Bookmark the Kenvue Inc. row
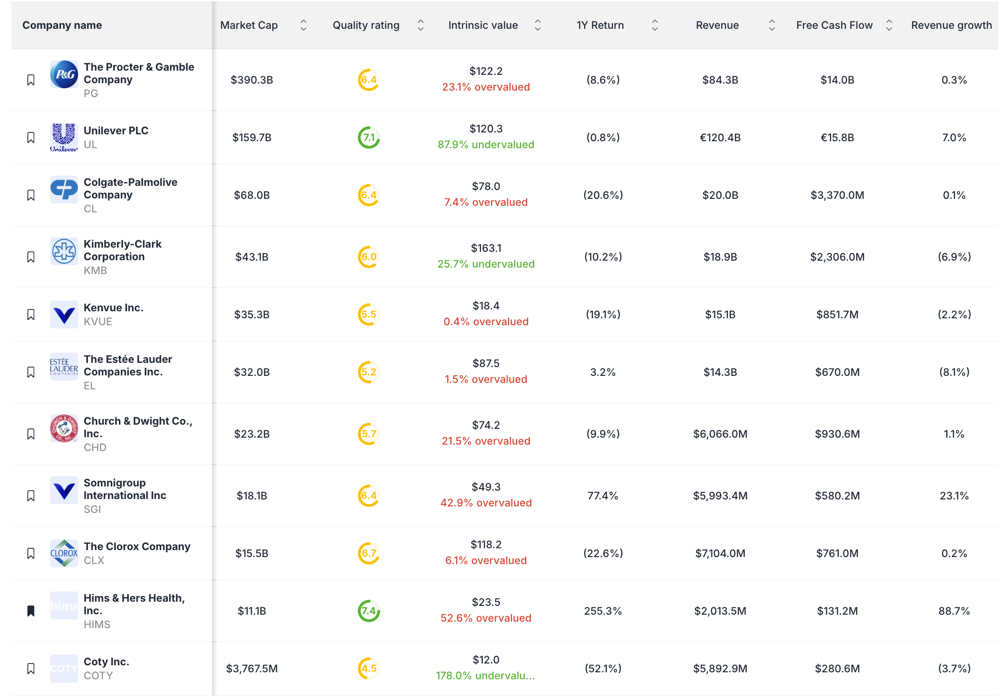The height and width of the screenshot is (696, 1002). tap(31, 315)
